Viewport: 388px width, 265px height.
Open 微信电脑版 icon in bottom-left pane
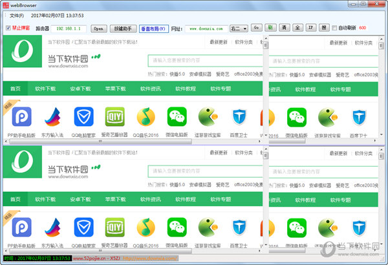click(177, 227)
